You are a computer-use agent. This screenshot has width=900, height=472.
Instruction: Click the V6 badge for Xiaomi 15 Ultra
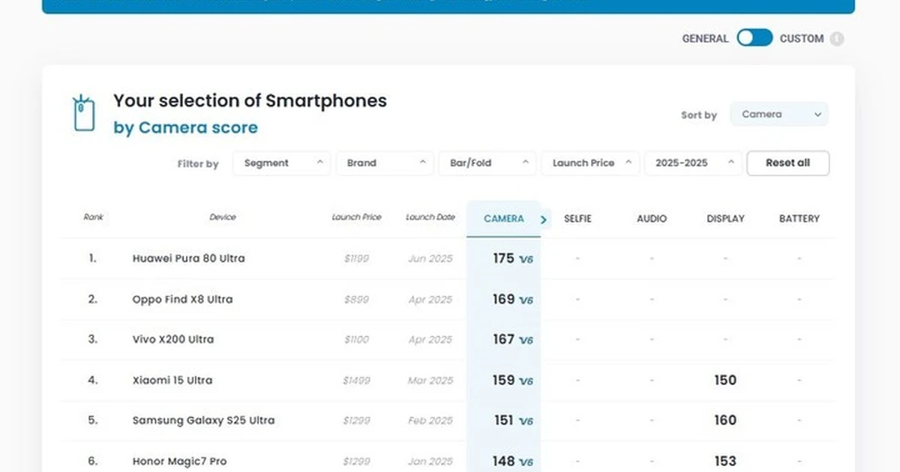pos(526,381)
